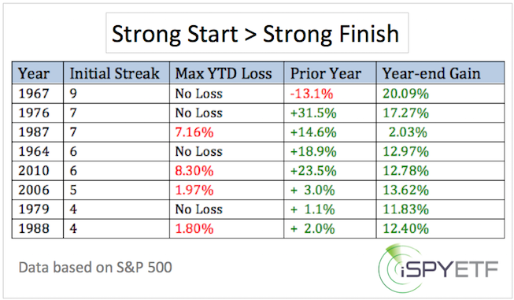The height and width of the screenshot is (300, 514).
Task: Click the 1988 year cell
Action: [34, 228]
